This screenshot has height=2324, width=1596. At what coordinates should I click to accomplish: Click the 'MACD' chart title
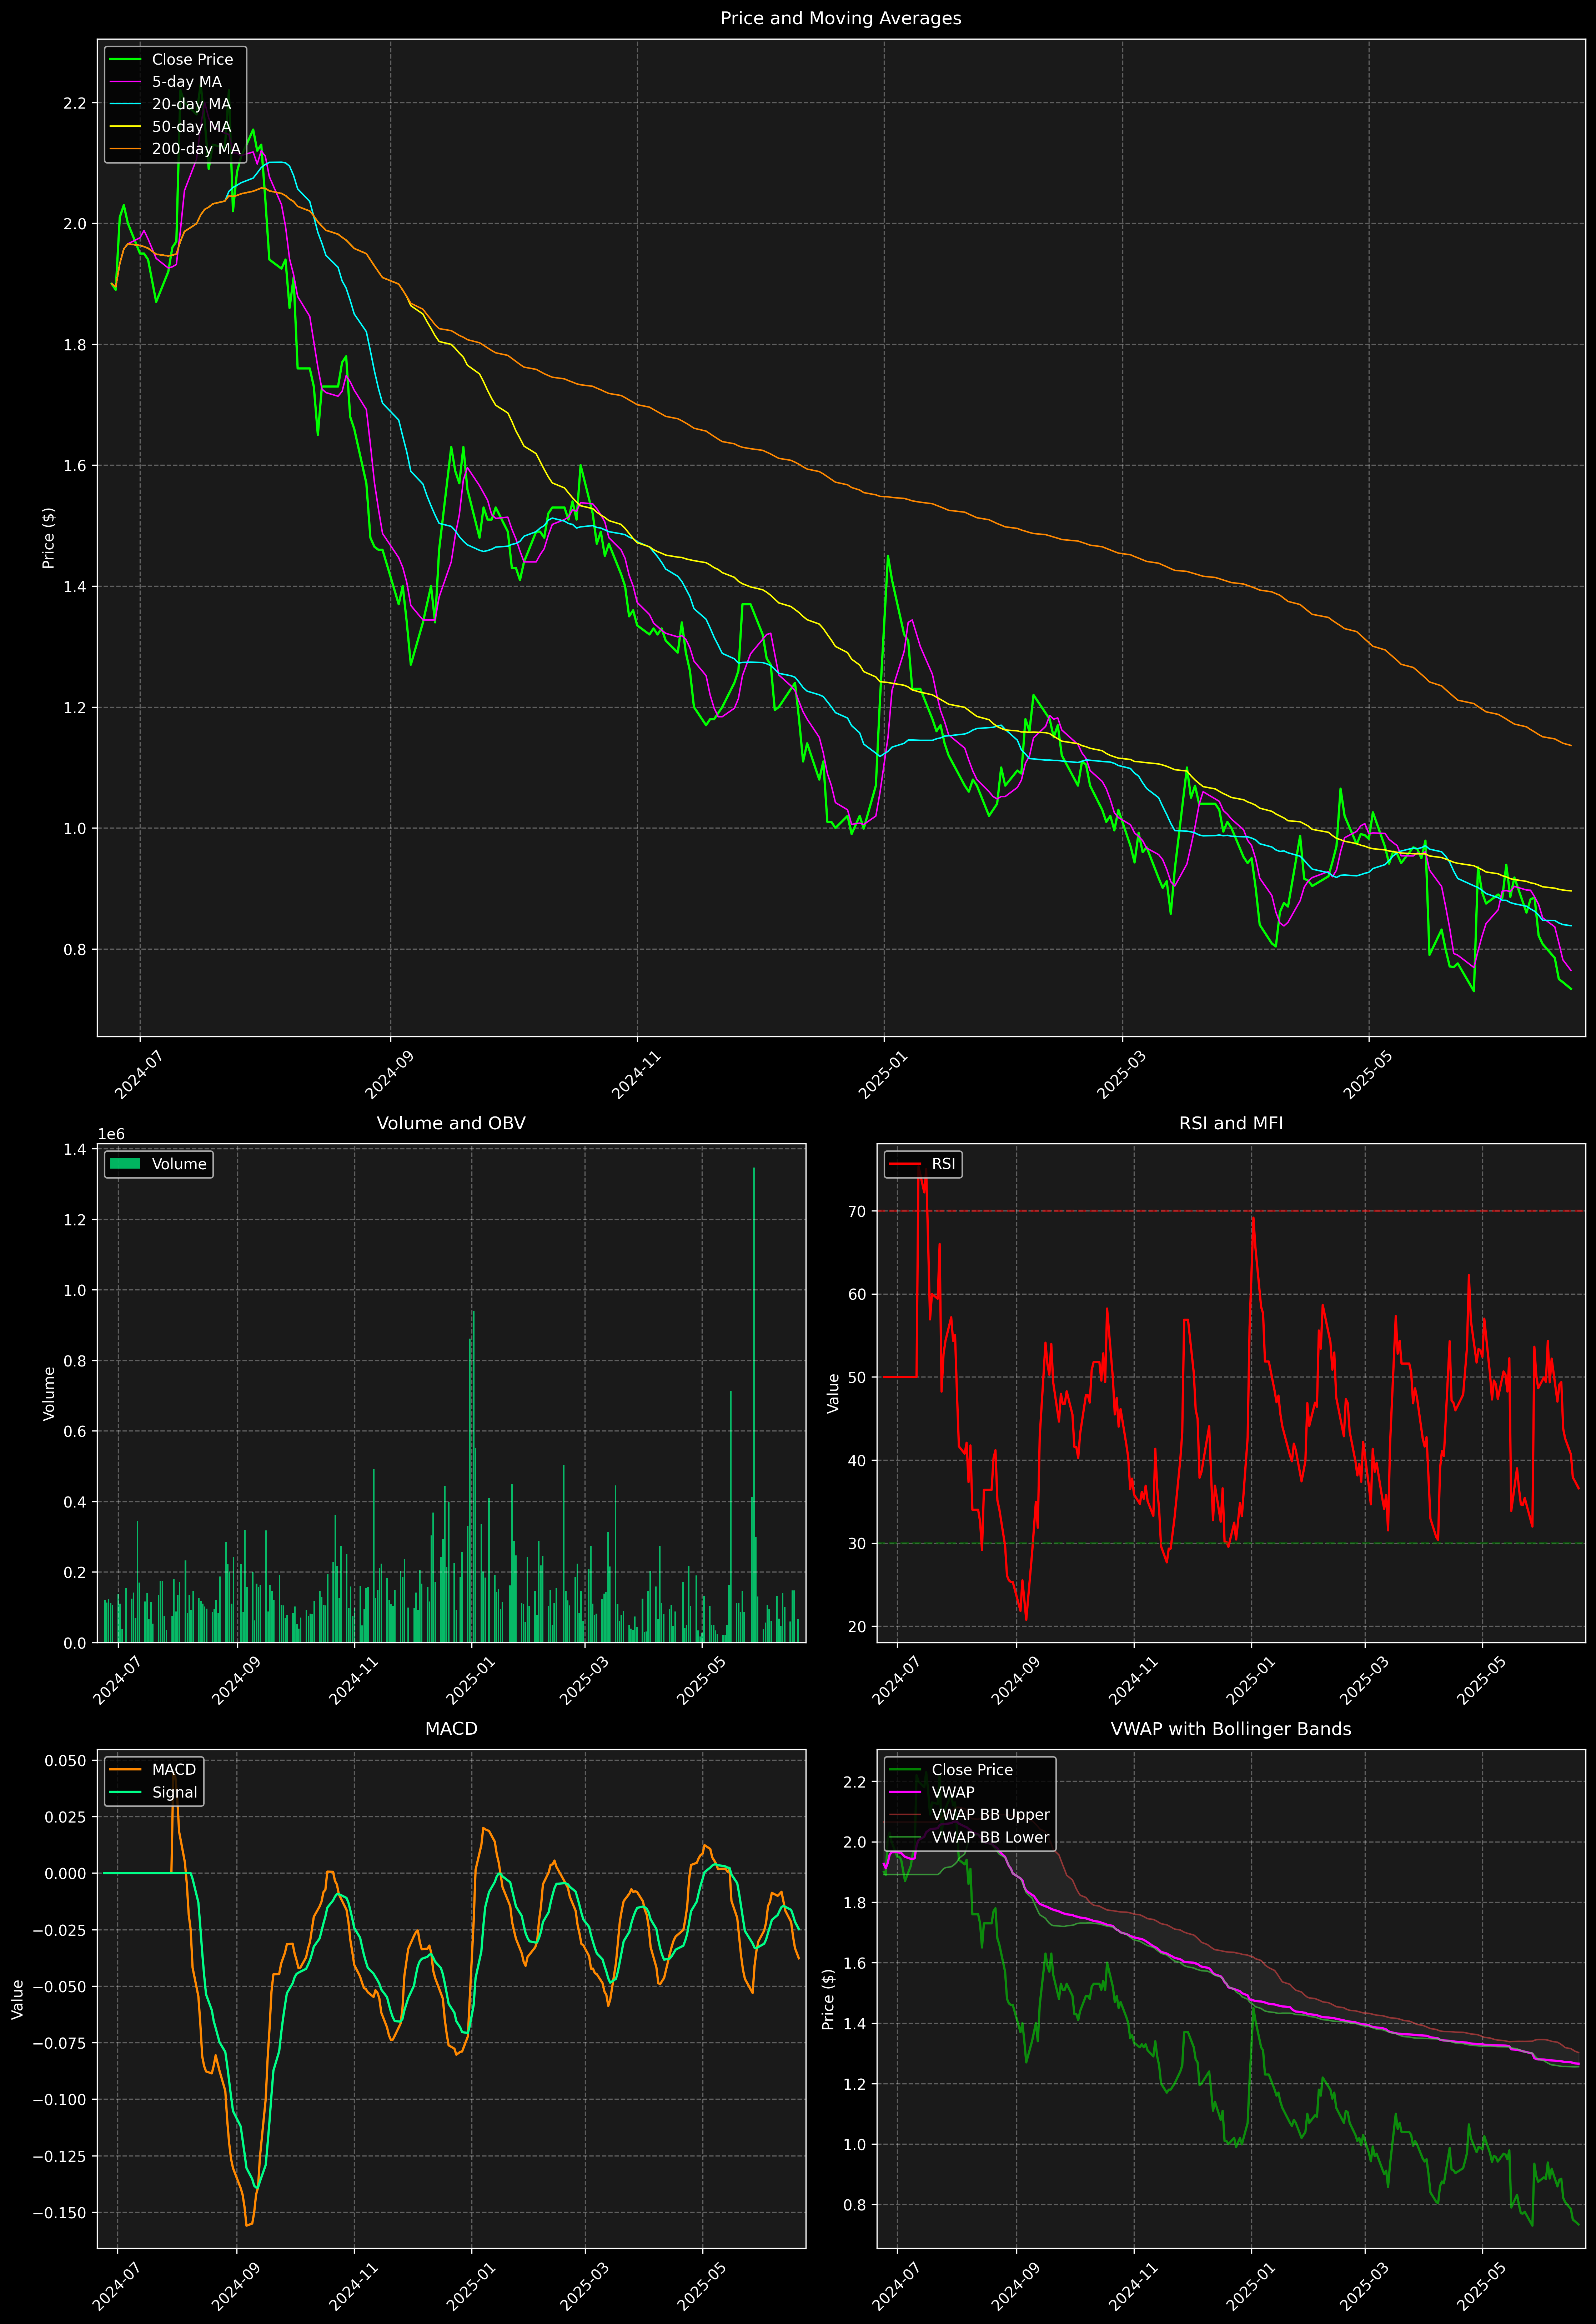(451, 1729)
